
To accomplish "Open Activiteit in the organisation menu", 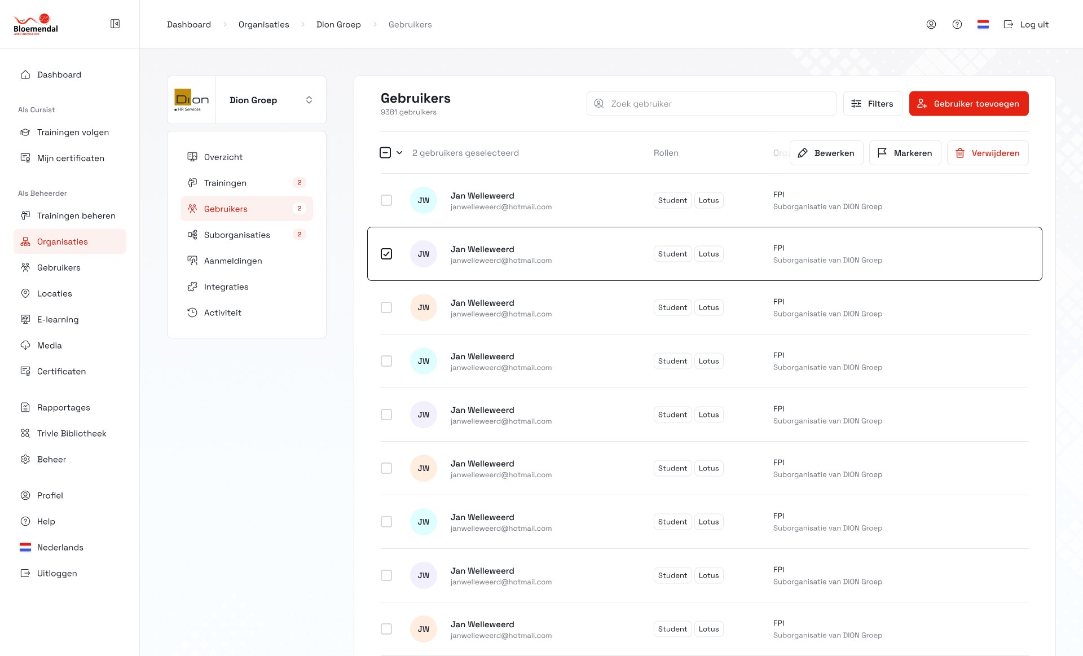I will click(246, 312).
